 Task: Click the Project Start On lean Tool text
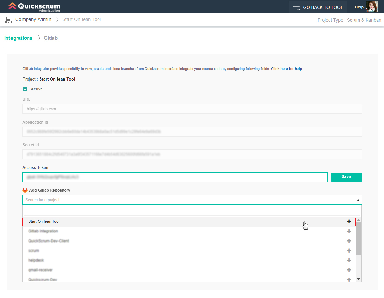[49, 79]
